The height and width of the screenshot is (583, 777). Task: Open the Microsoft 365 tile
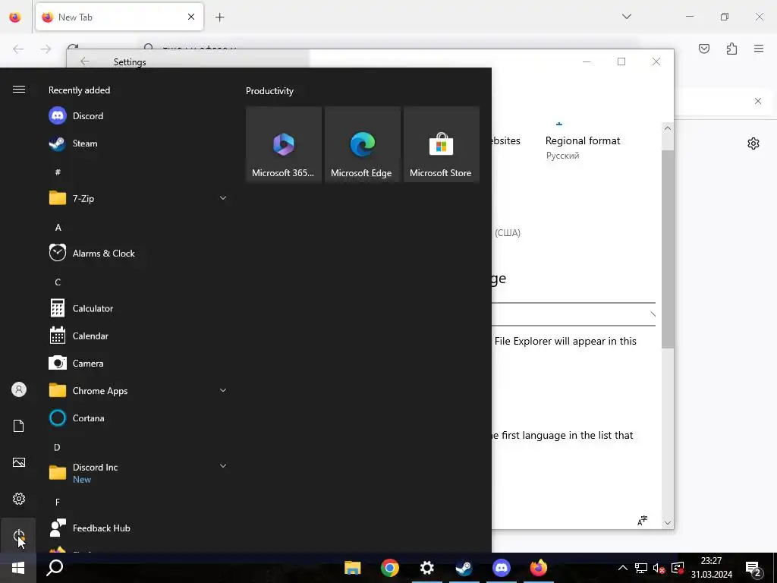click(284, 144)
